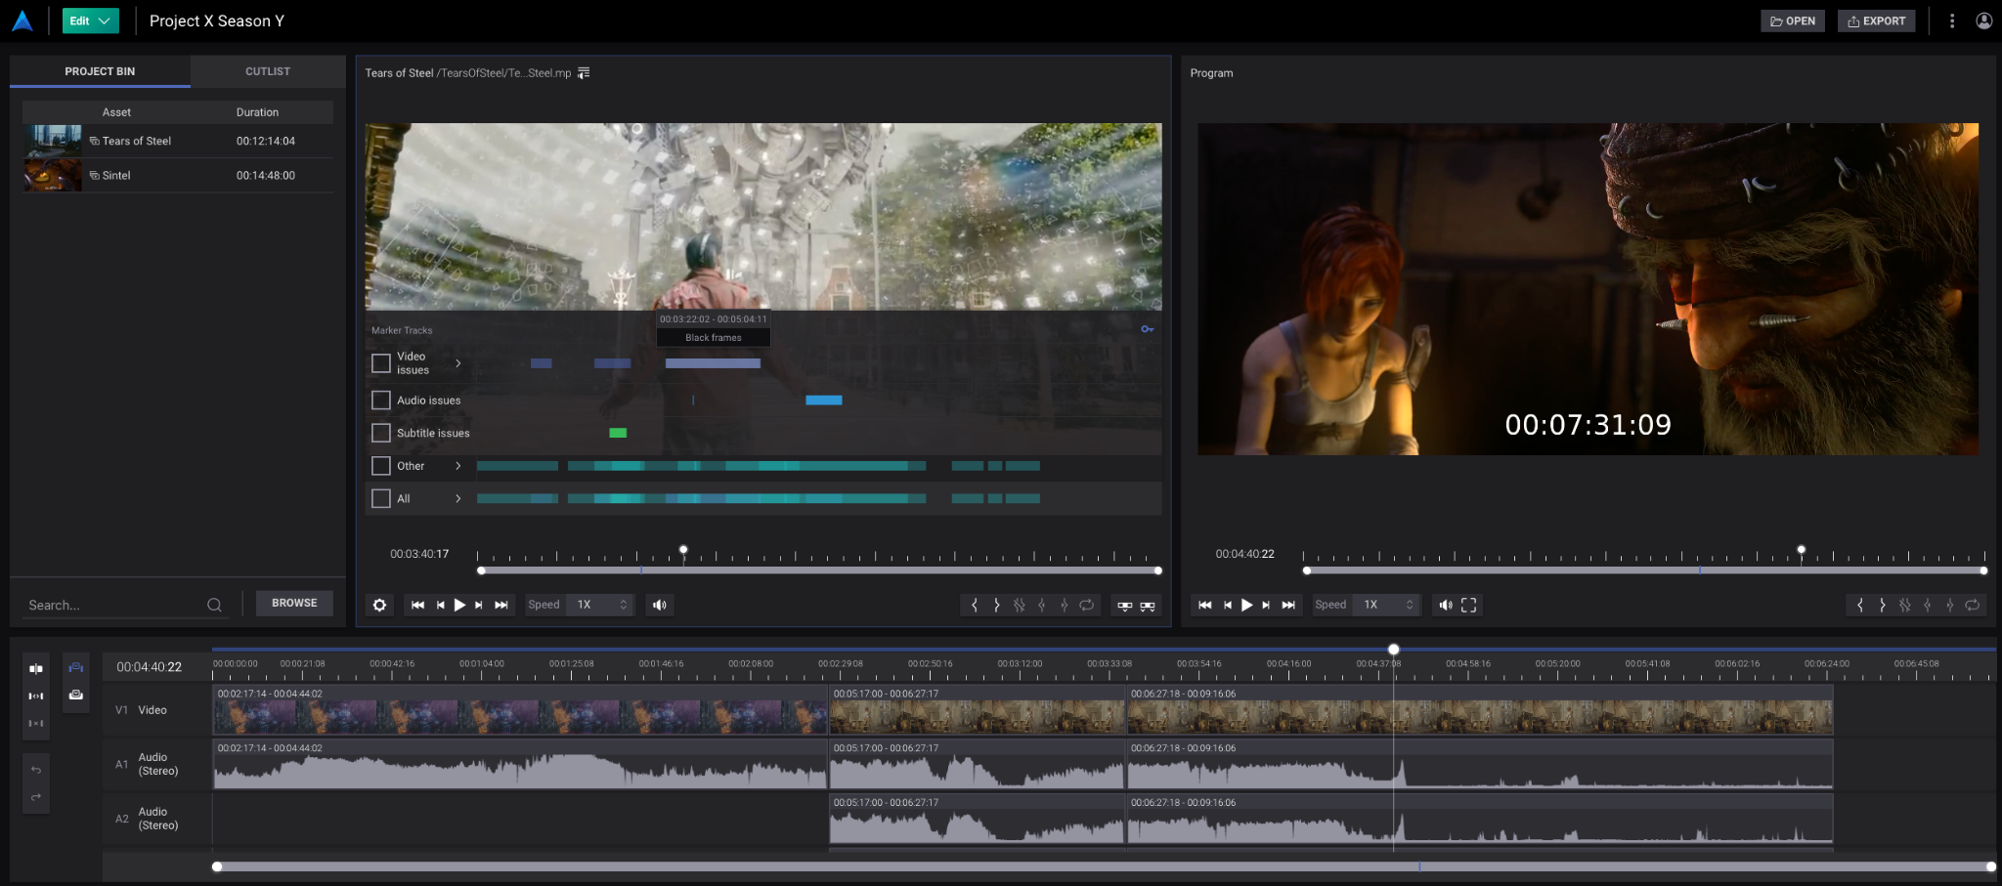Click the BROWSE button below the asset list
Viewport: 2002px width, 886px height.
294,603
